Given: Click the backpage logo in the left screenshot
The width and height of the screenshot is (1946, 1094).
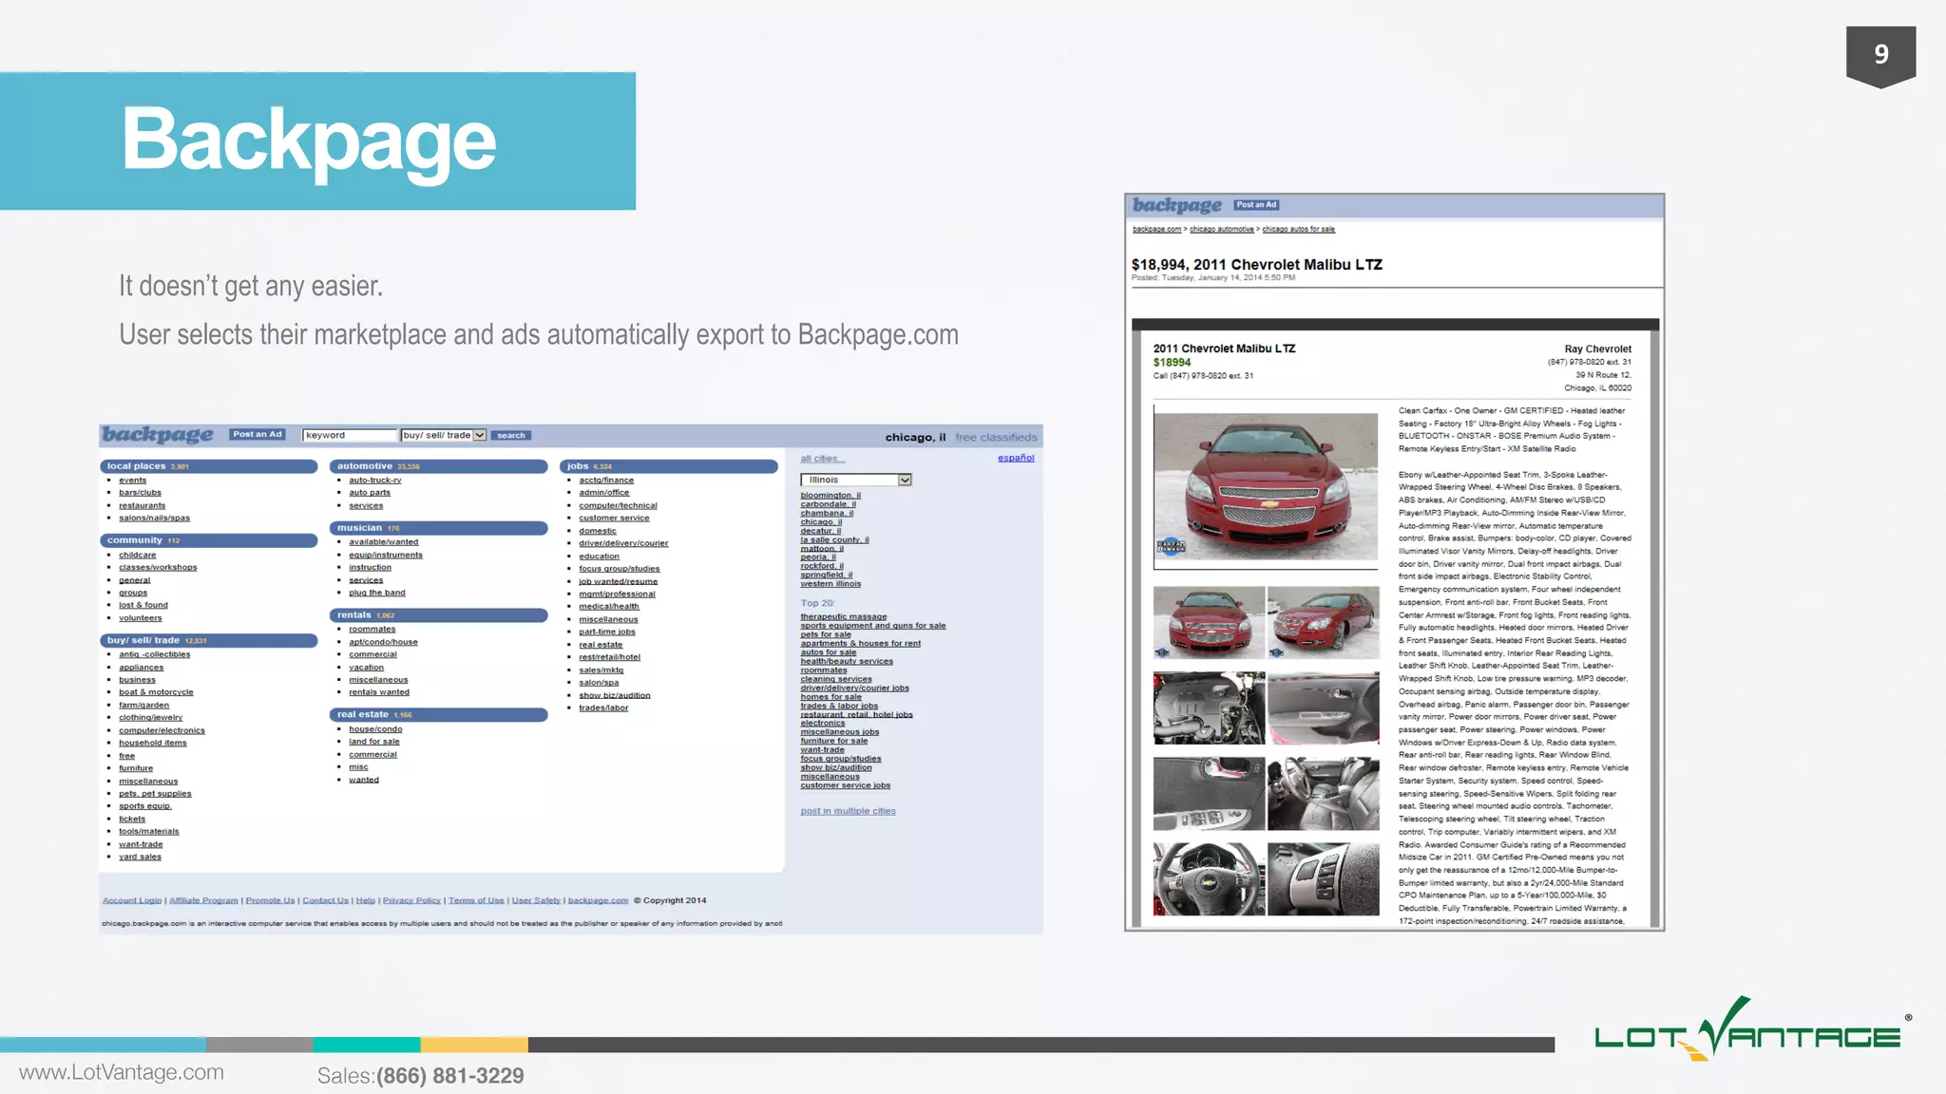Looking at the screenshot, I should pyautogui.click(x=158, y=435).
